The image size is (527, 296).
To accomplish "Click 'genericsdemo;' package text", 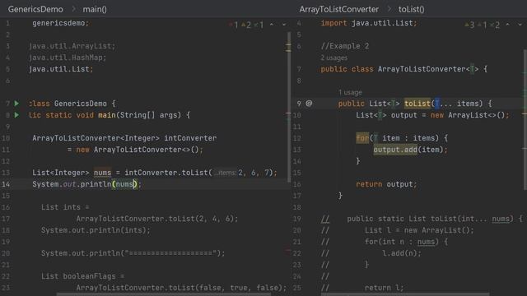I will pos(60,23).
